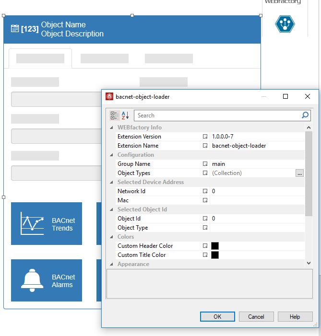Click the bacnet-object-loader window icon
The width and height of the screenshot is (321, 336).
(109, 96)
